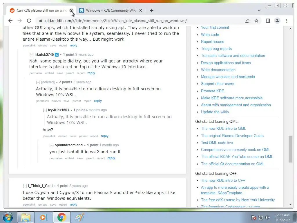Image resolution: width=297 pixels, height=223 pixels.
Task: Open the volume speaker tray icon
Action: [267, 217]
